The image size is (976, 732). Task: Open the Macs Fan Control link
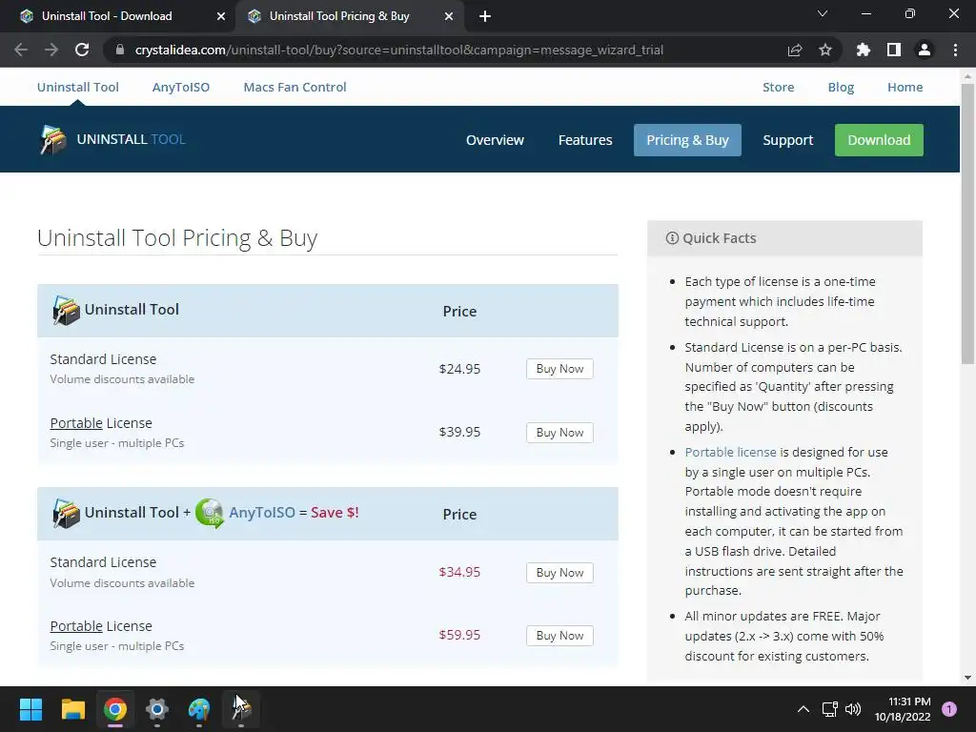pyautogui.click(x=295, y=87)
